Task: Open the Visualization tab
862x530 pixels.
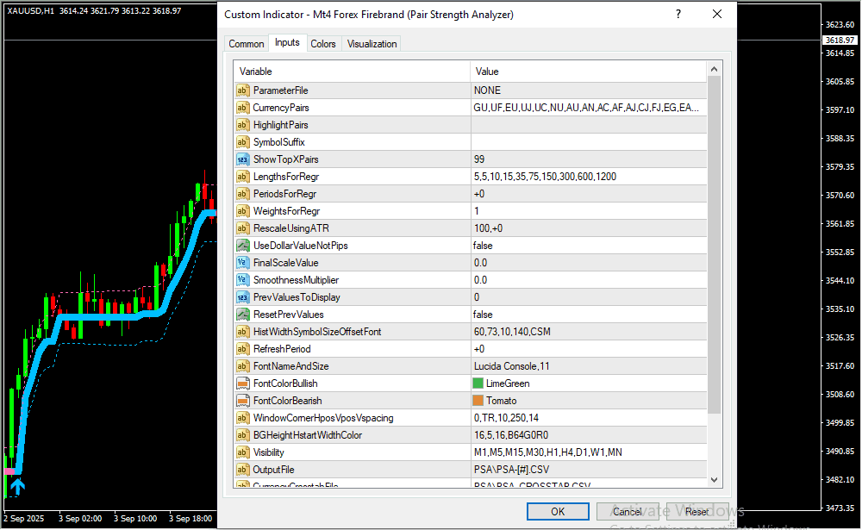Action: tap(372, 44)
